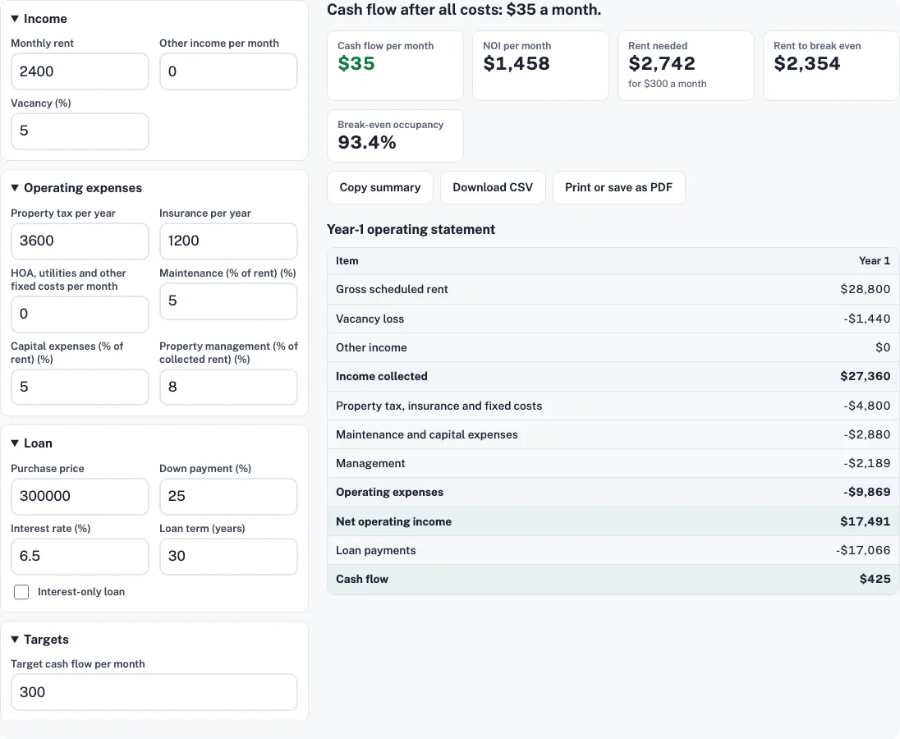The height and width of the screenshot is (739, 900).
Task: Edit the Property management percent field
Action: pyautogui.click(x=228, y=388)
